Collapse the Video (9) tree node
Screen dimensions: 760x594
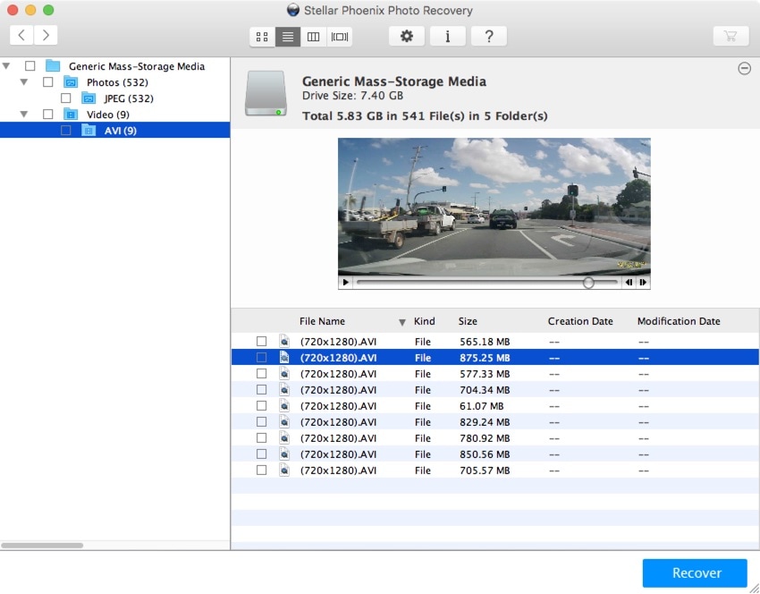click(24, 114)
